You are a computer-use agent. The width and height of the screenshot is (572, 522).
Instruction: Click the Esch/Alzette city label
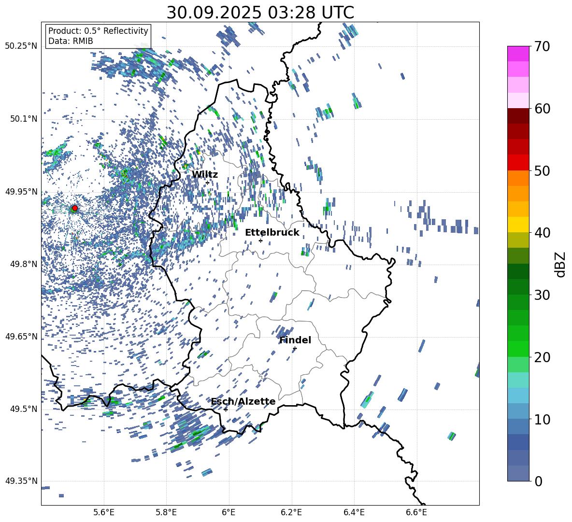tap(243, 401)
